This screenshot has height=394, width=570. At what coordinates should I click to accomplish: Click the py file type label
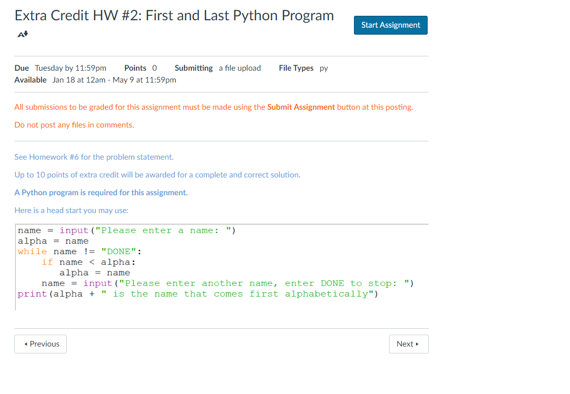(x=324, y=68)
